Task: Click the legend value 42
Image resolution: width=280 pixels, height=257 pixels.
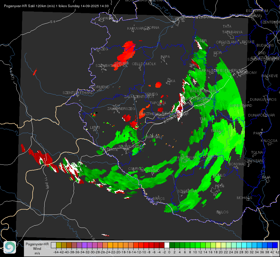Action: click(277, 252)
